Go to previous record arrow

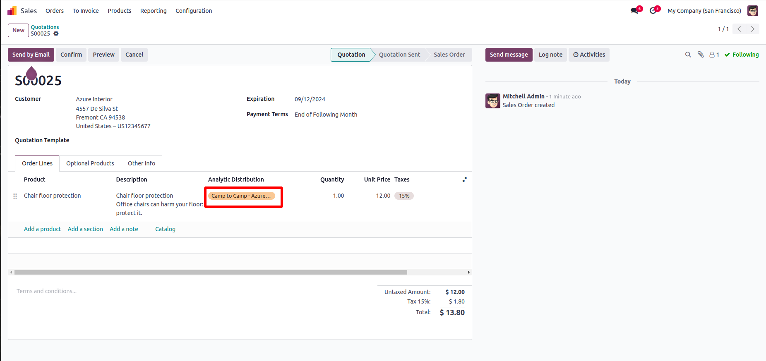pos(739,29)
